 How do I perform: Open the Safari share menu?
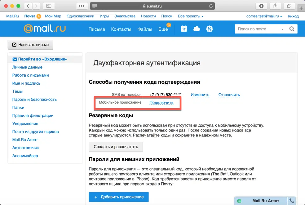pyautogui.click(x=275, y=6)
